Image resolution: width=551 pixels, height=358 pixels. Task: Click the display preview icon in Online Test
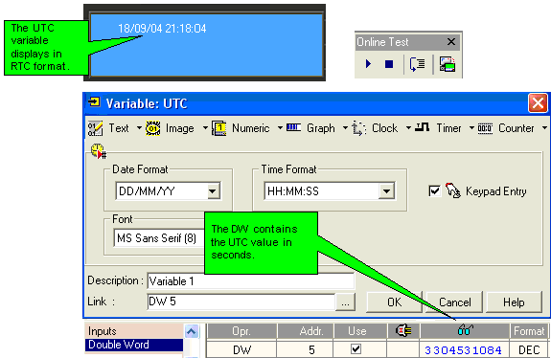[448, 64]
